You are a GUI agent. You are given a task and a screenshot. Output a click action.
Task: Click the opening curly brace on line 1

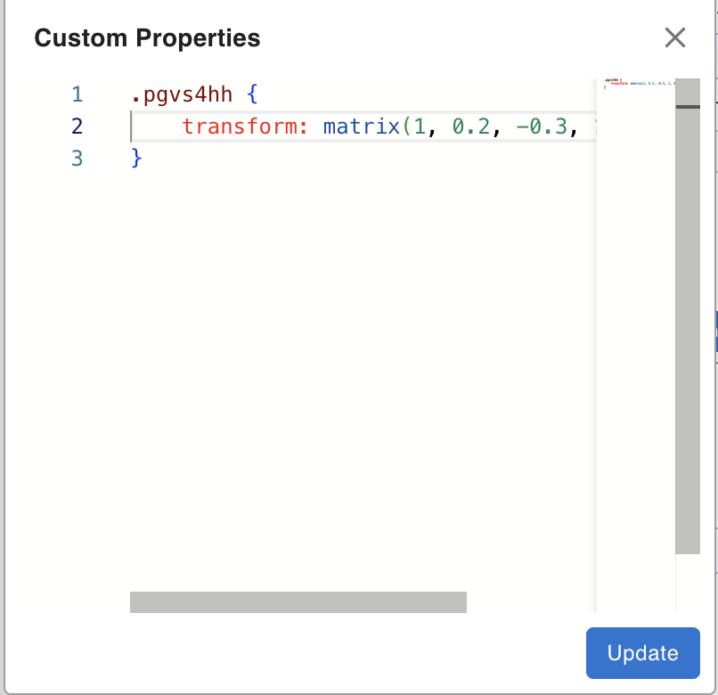[x=252, y=94]
